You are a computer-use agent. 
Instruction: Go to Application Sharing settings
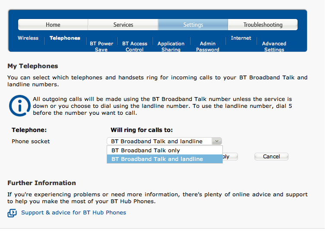[x=171, y=46]
